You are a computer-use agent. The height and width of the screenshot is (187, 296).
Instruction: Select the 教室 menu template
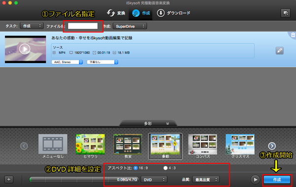[128, 146]
